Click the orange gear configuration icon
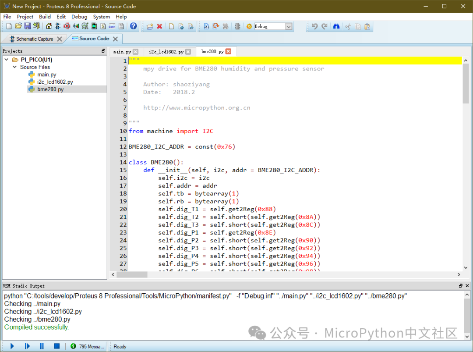The image size is (473, 352). (x=249, y=27)
